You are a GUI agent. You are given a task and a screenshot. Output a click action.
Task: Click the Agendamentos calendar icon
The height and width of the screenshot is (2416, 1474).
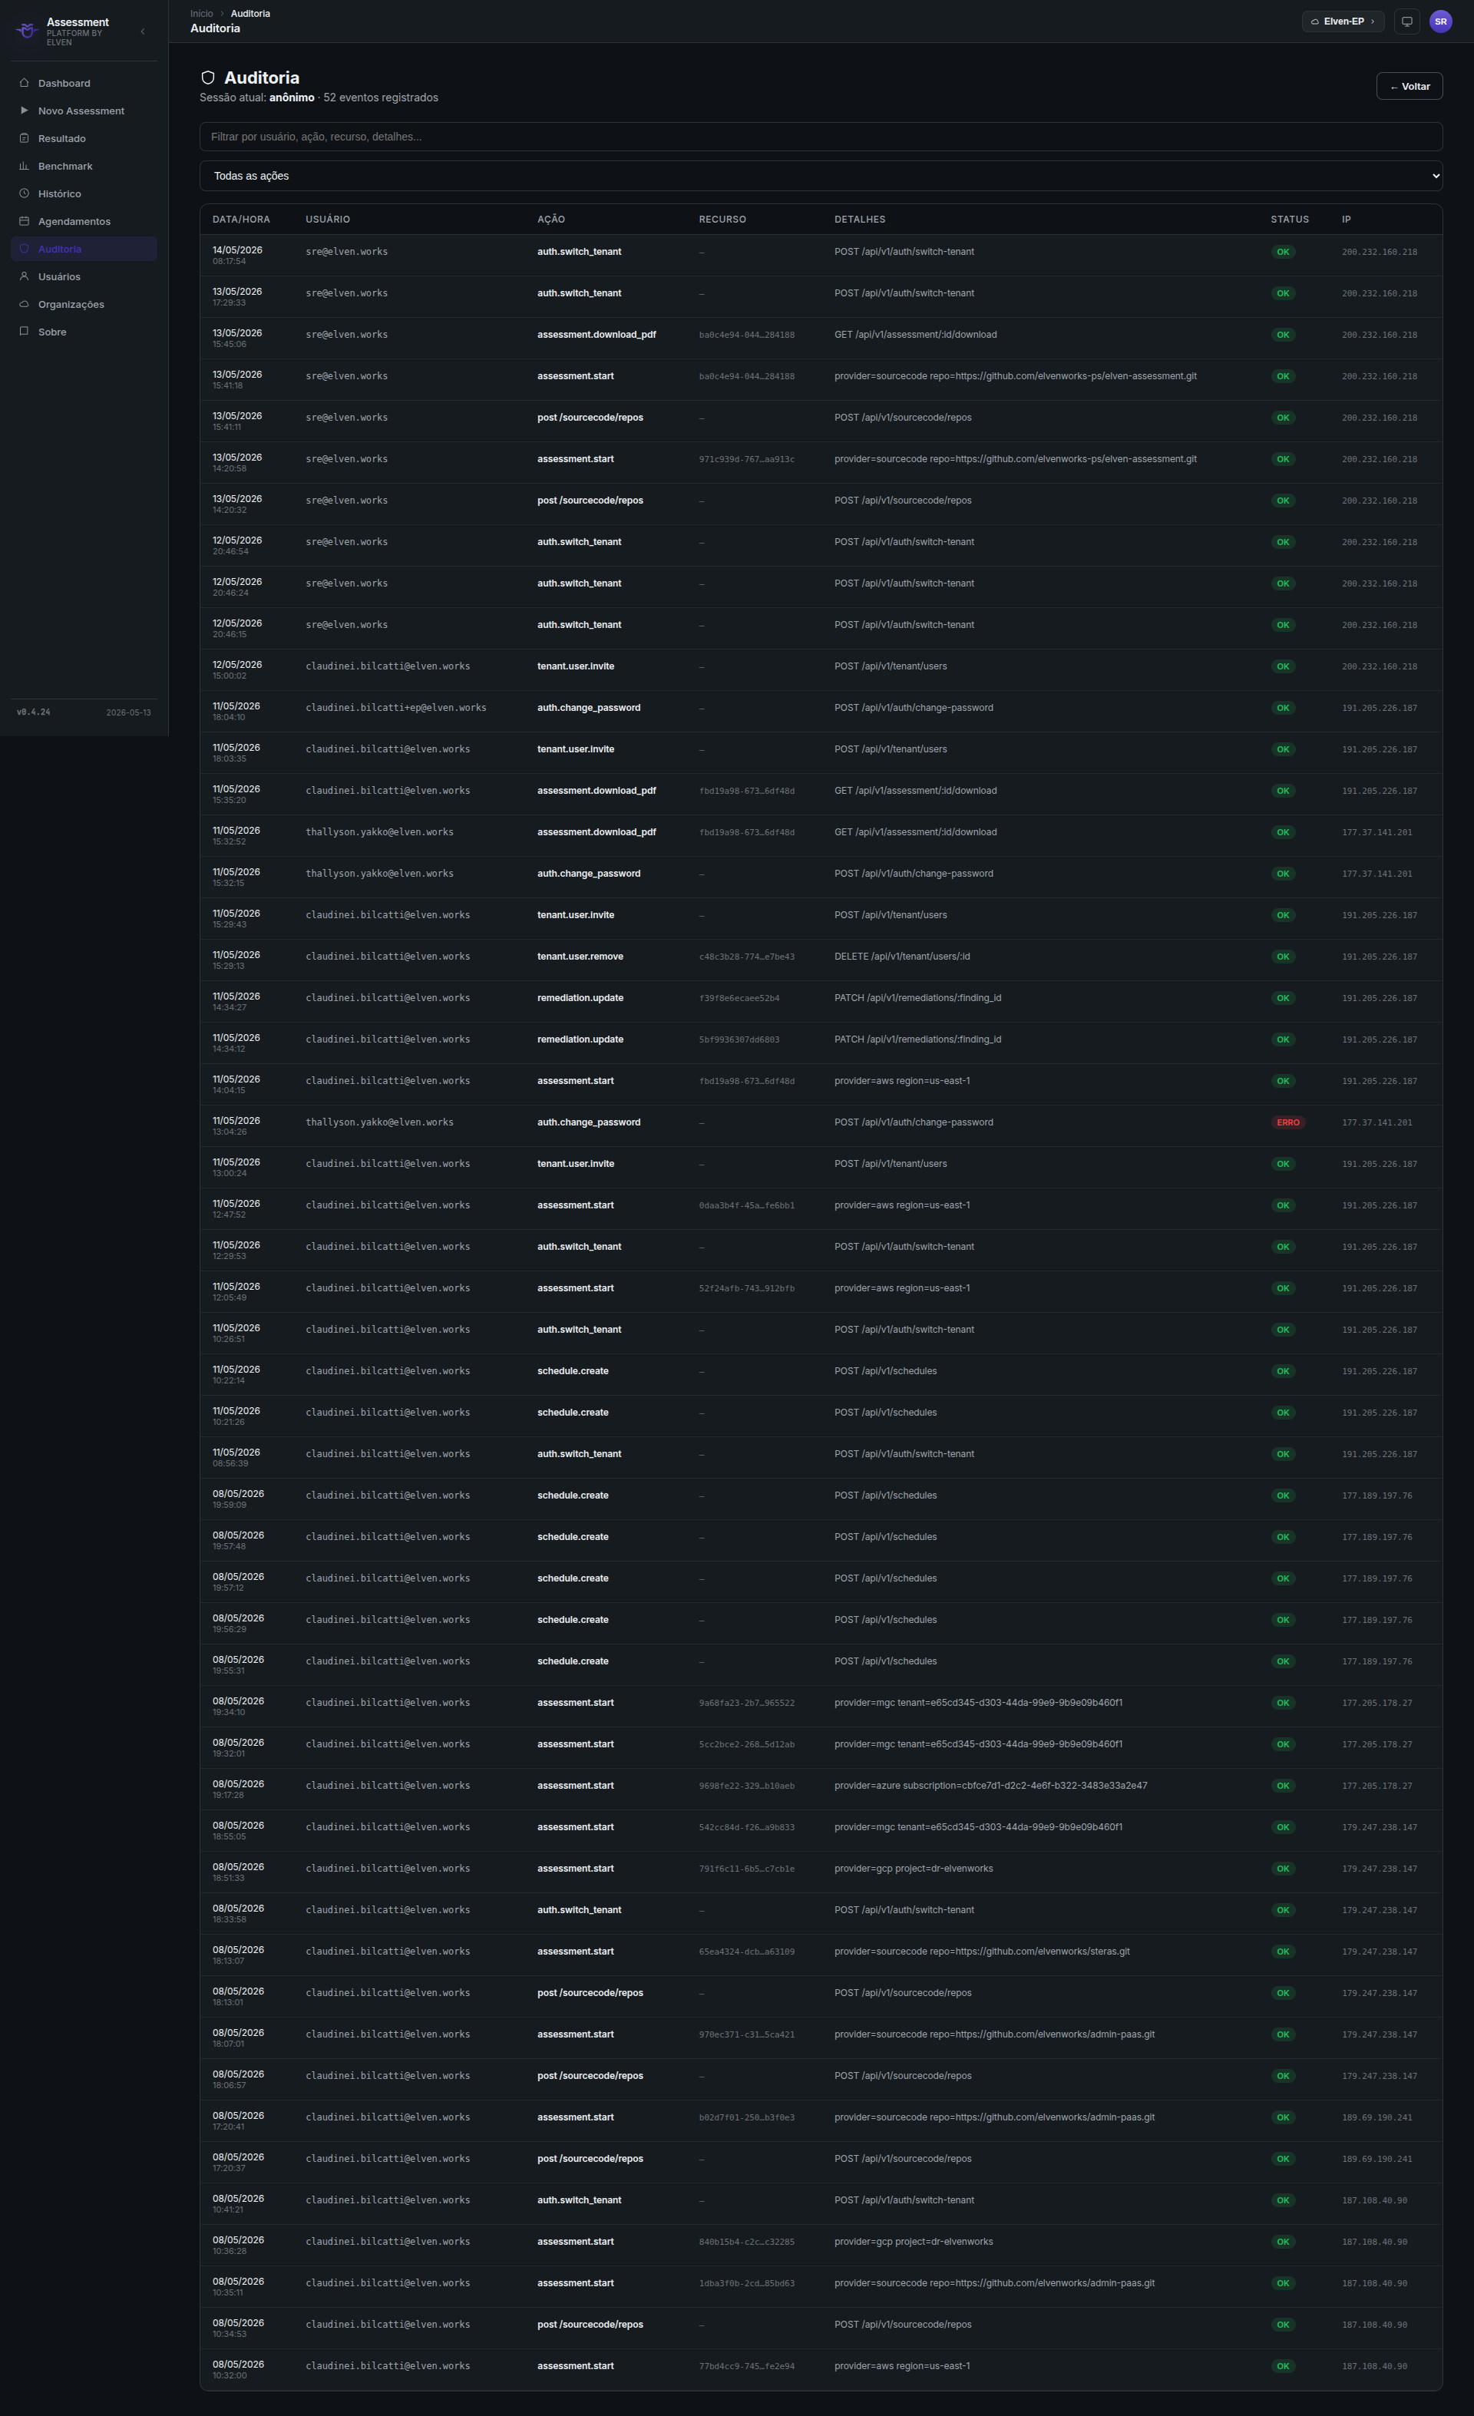click(x=25, y=220)
